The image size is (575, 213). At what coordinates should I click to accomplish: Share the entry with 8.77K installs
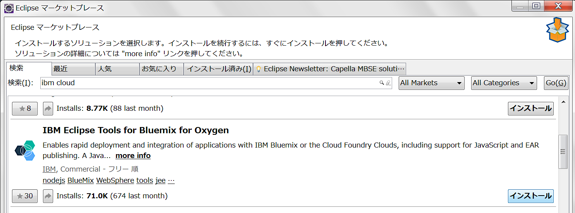[48, 108]
